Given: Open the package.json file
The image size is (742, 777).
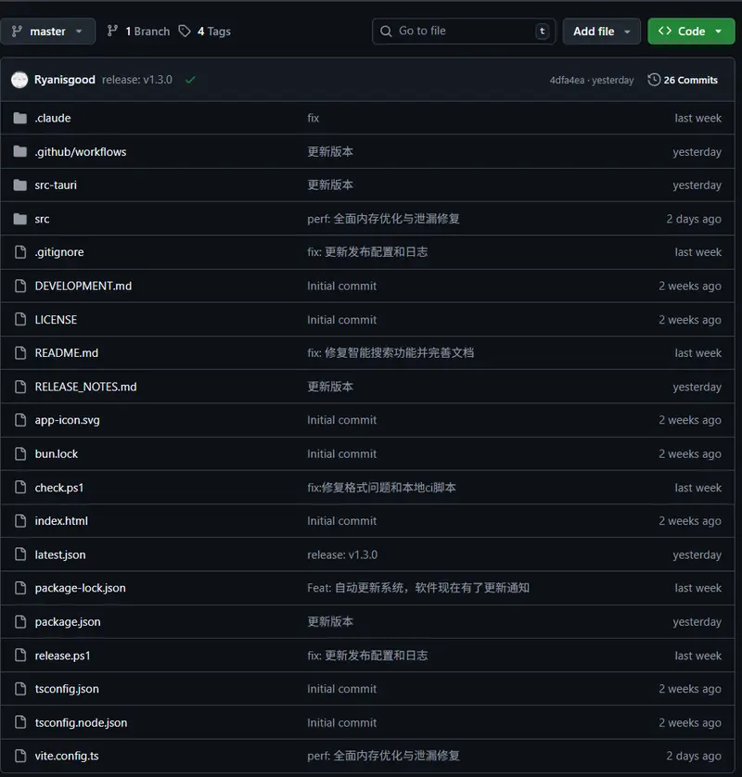Looking at the screenshot, I should pos(66,621).
